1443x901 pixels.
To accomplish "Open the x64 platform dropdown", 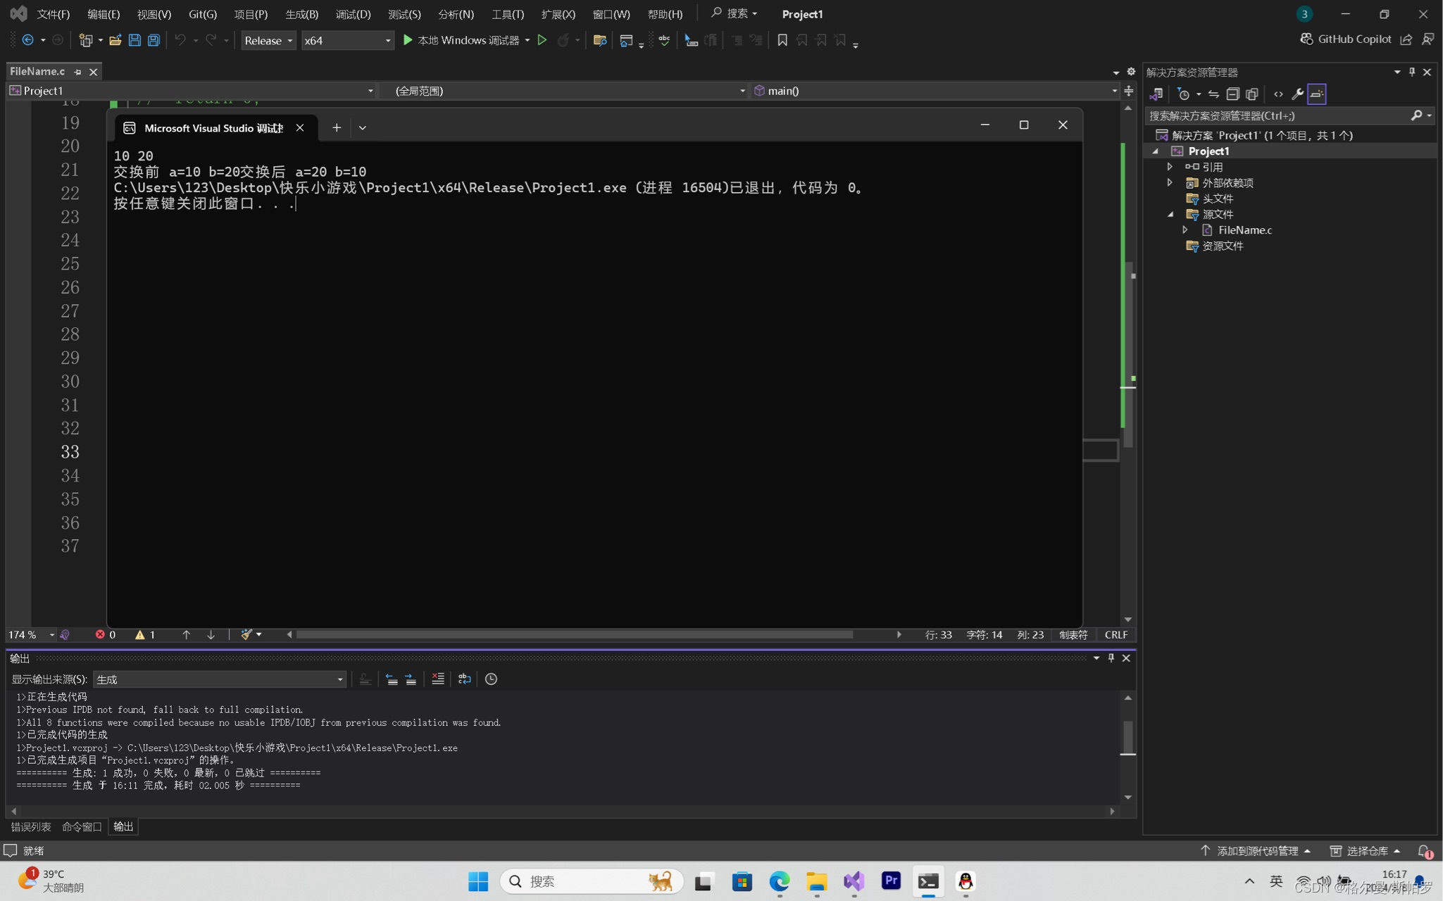I will [347, 41].
